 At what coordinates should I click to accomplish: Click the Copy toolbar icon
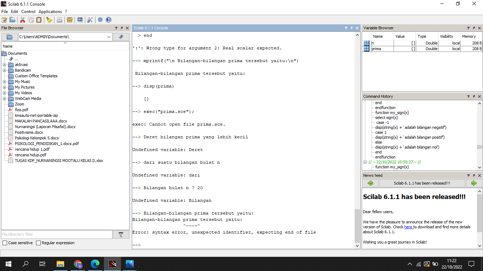(31, 20)
